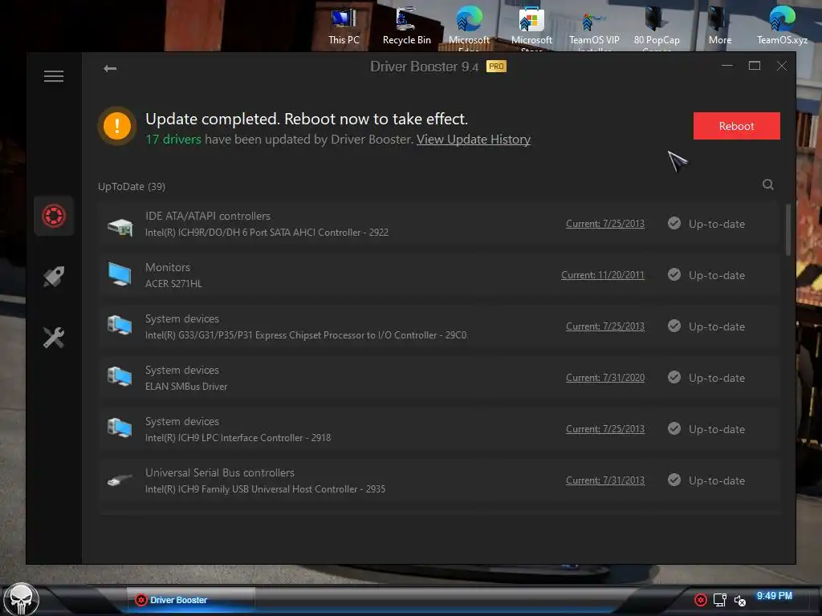
Task: Click the IDE ATA/ATAPI controllers device icon
Action: tap(120, 227)
